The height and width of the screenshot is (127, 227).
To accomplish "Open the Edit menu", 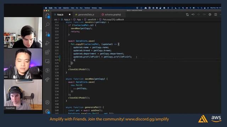I will pos(60,8).
